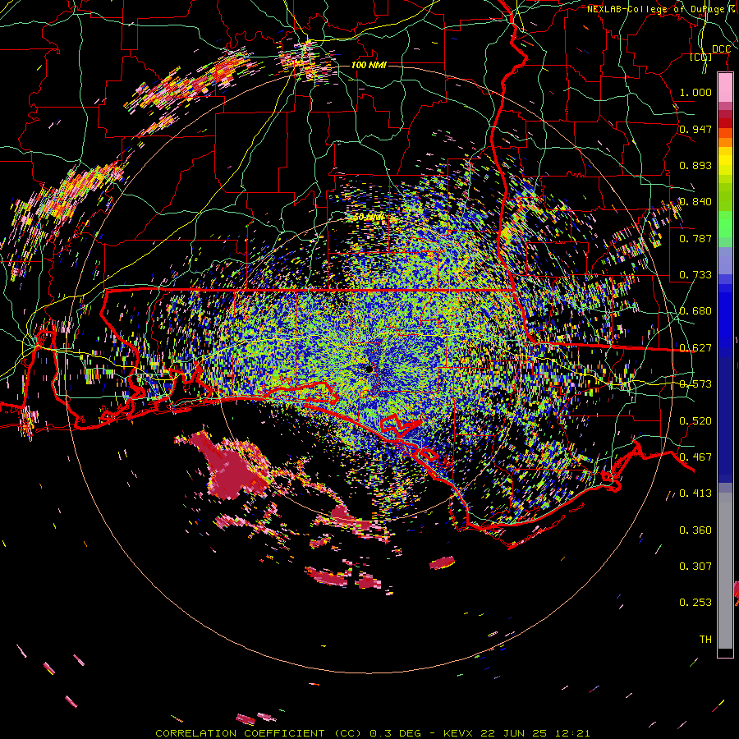
Task: Click the 0.307 legend value
Action: click(695, 566)
